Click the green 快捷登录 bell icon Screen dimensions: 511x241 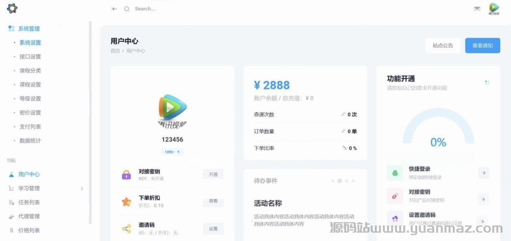tap(395, 173)
